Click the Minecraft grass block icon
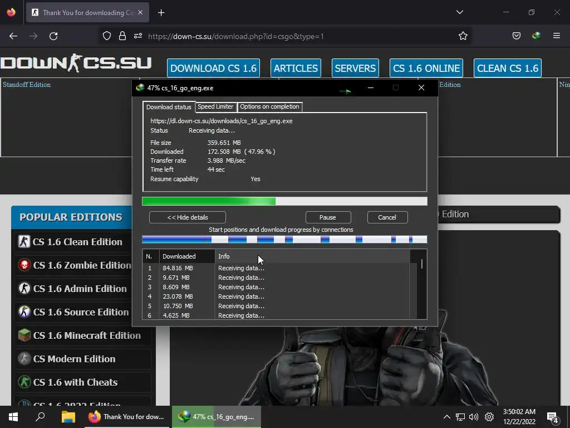 [24, 335]
